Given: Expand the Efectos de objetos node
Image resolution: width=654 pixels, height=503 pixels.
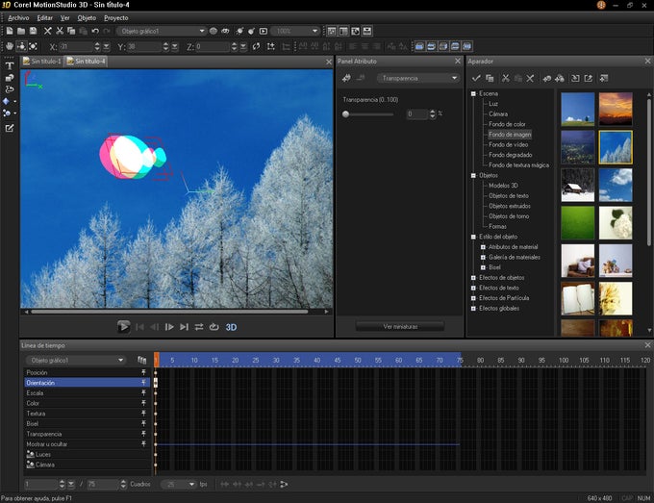Looking at the screenshot, I should point(473,277).
